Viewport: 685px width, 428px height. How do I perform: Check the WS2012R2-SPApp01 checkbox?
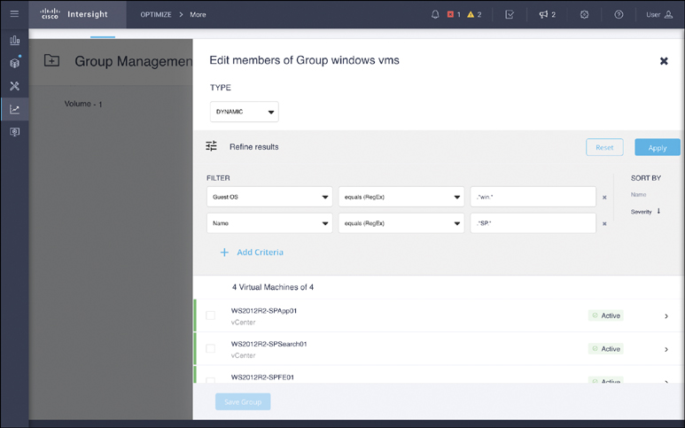coord(210,315)
